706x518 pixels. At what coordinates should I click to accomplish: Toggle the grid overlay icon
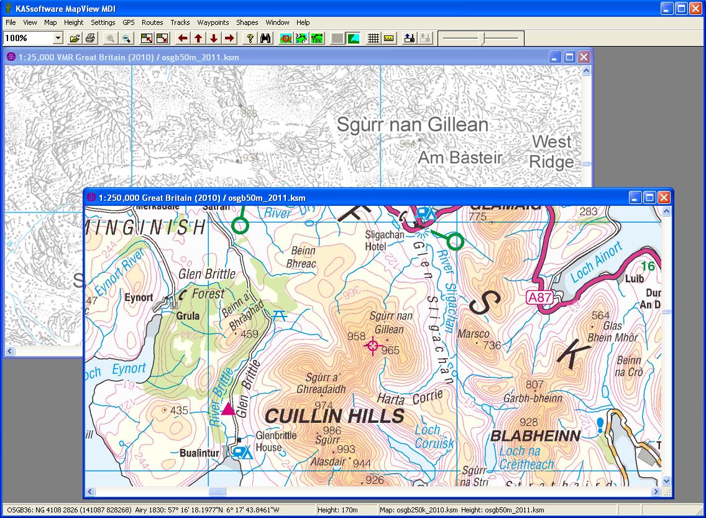[374, 39]
